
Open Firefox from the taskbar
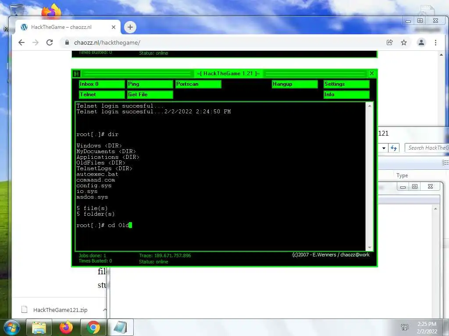click(x=66, y=327)
